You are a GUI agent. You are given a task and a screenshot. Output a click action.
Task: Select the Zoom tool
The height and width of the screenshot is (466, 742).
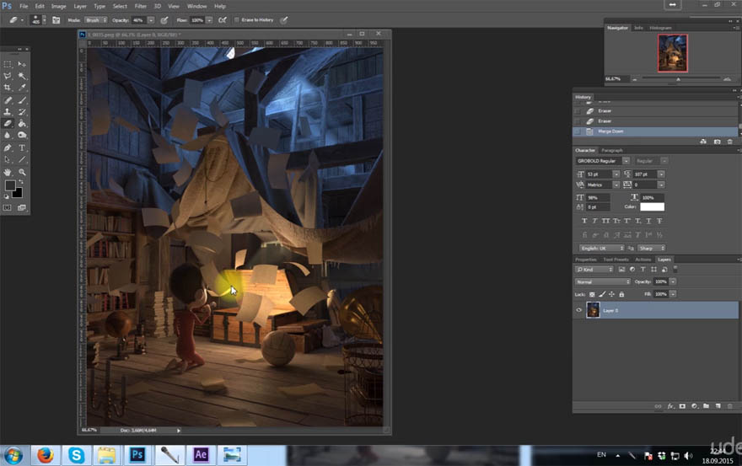22,172
